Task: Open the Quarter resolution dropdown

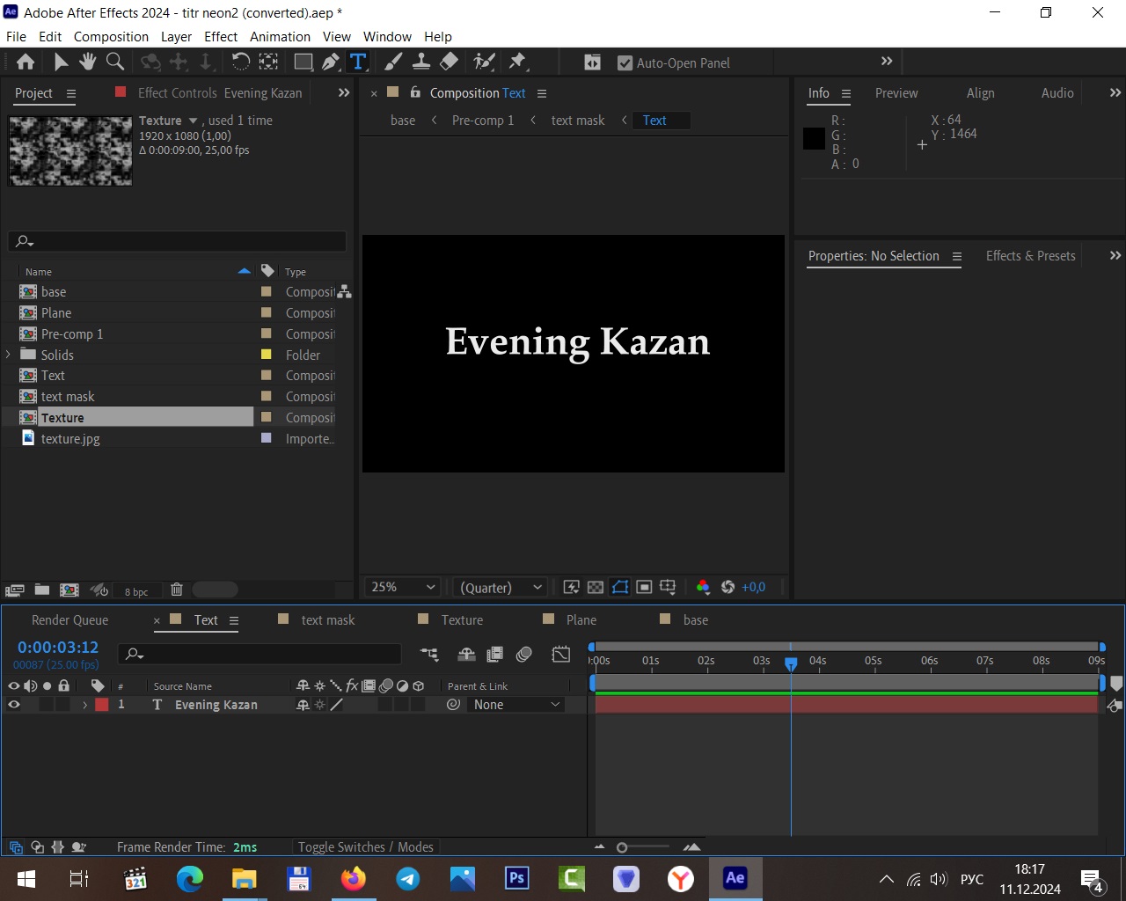Action: pos(501,587)
